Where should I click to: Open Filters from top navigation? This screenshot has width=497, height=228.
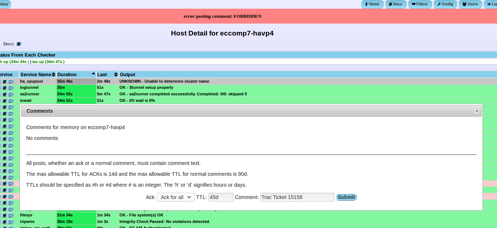click(420, 4)
